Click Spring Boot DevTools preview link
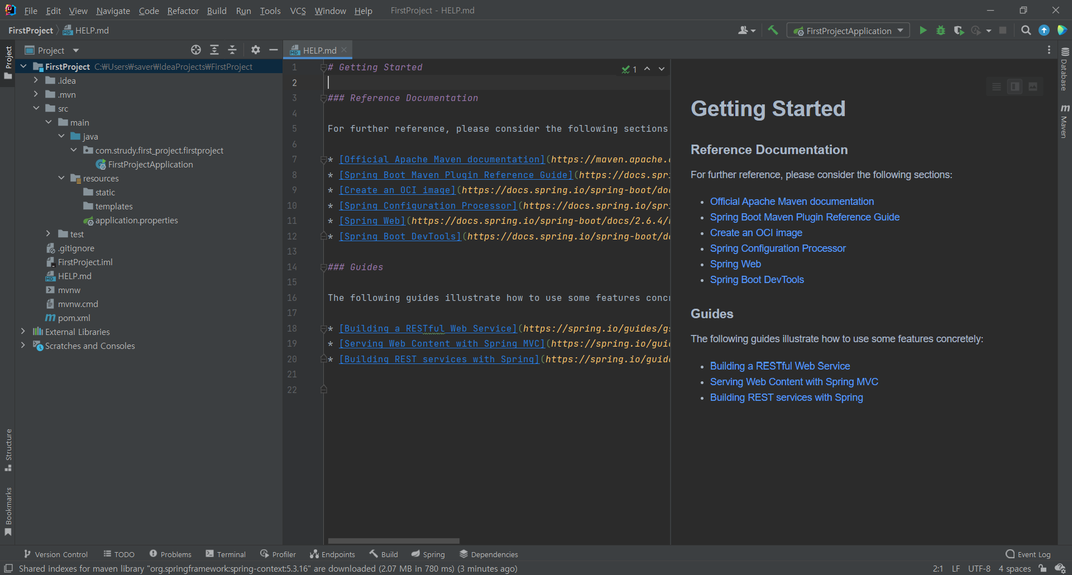Viewport: 1072px width, 575px height. 757,280
